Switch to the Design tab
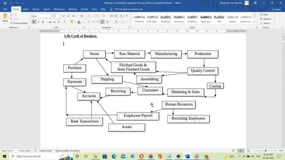285x160 pixels. point(36,9)
